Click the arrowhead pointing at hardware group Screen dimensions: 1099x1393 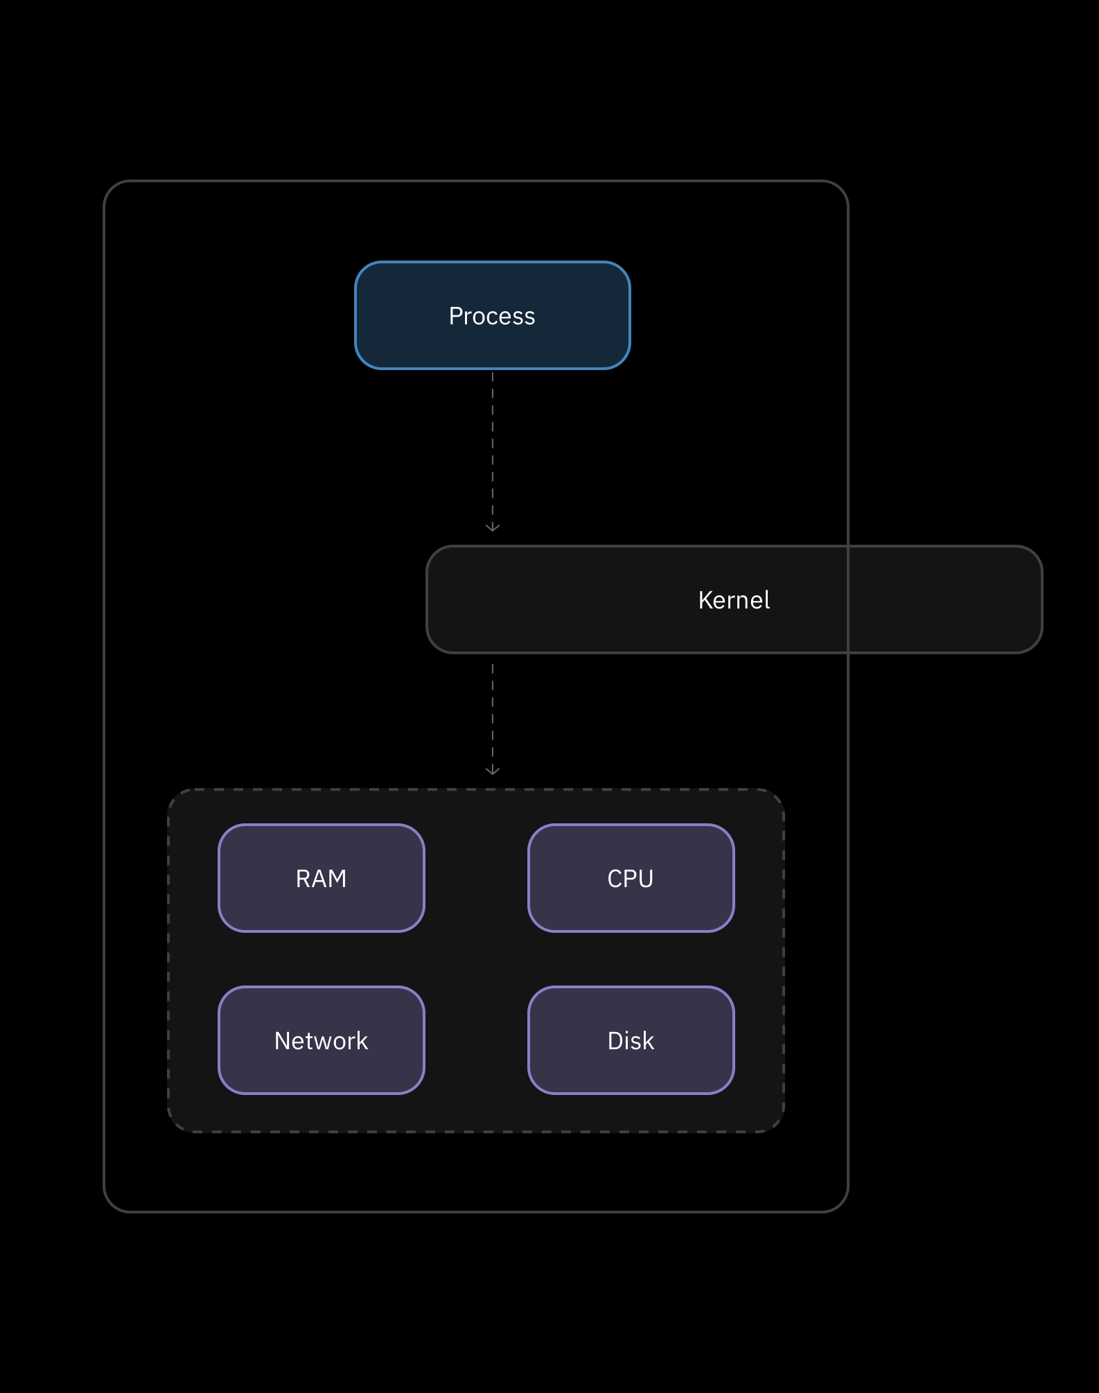click(492, 771)
